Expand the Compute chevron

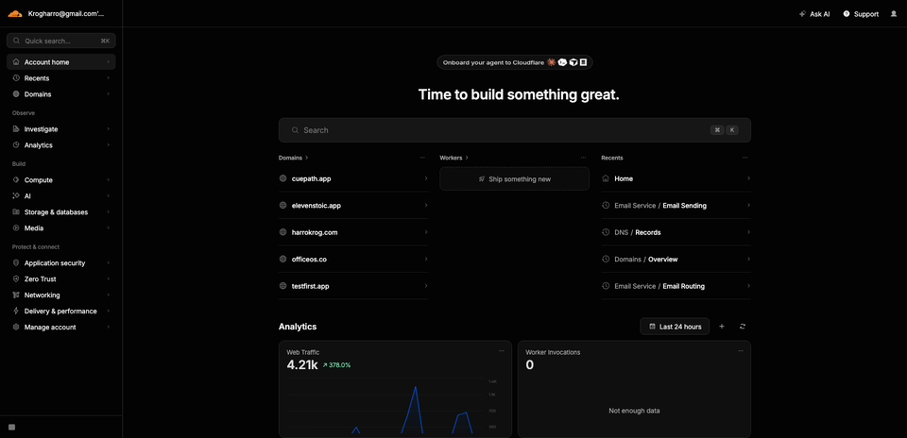pos(108,180)
